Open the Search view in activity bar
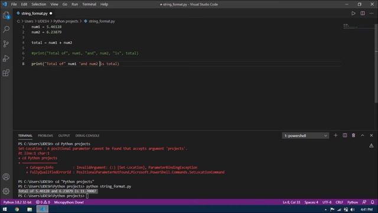Image resolution: width=378 pixels, height=213 pixels. click(x=6, y=29)
